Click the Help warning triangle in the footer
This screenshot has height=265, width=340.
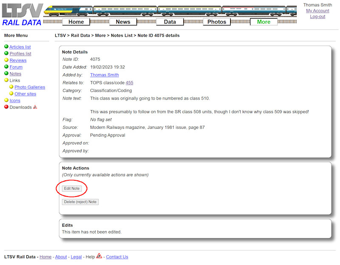click(x=99, y=256)
